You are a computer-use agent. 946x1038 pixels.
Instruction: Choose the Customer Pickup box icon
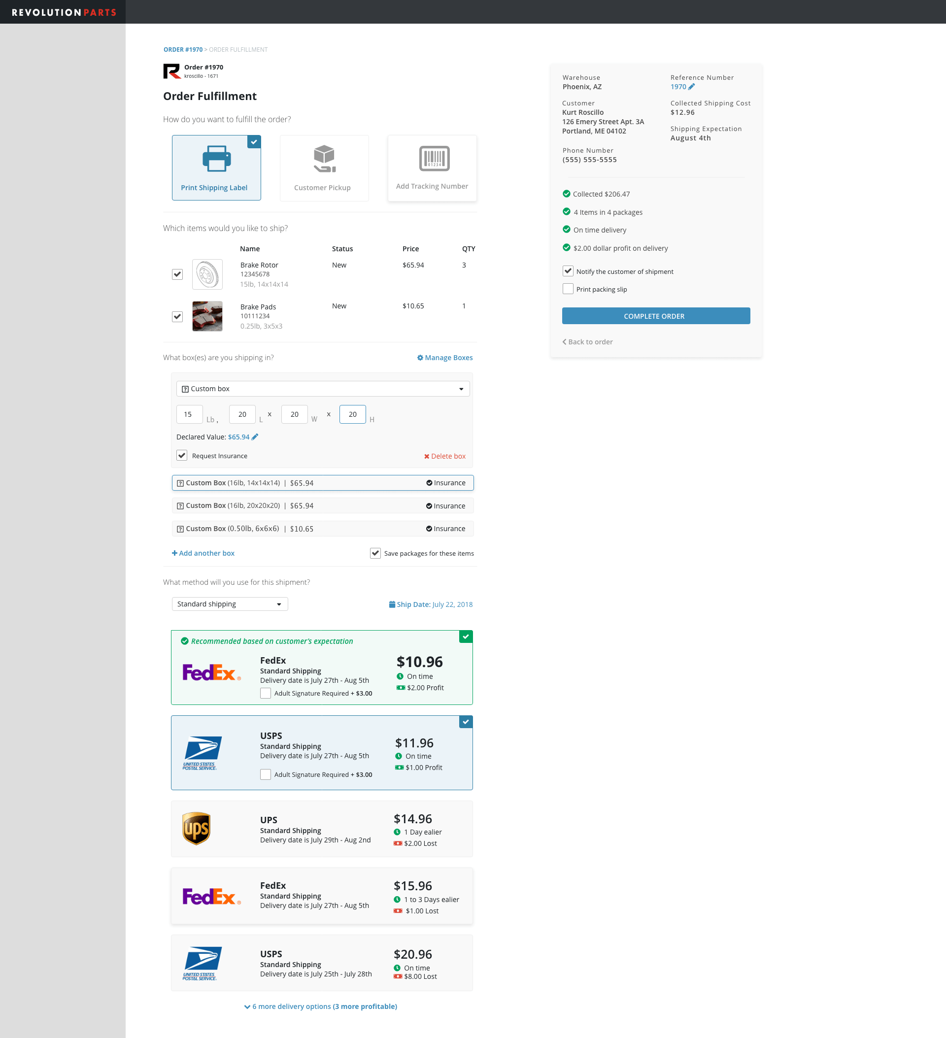click(324, 159)
